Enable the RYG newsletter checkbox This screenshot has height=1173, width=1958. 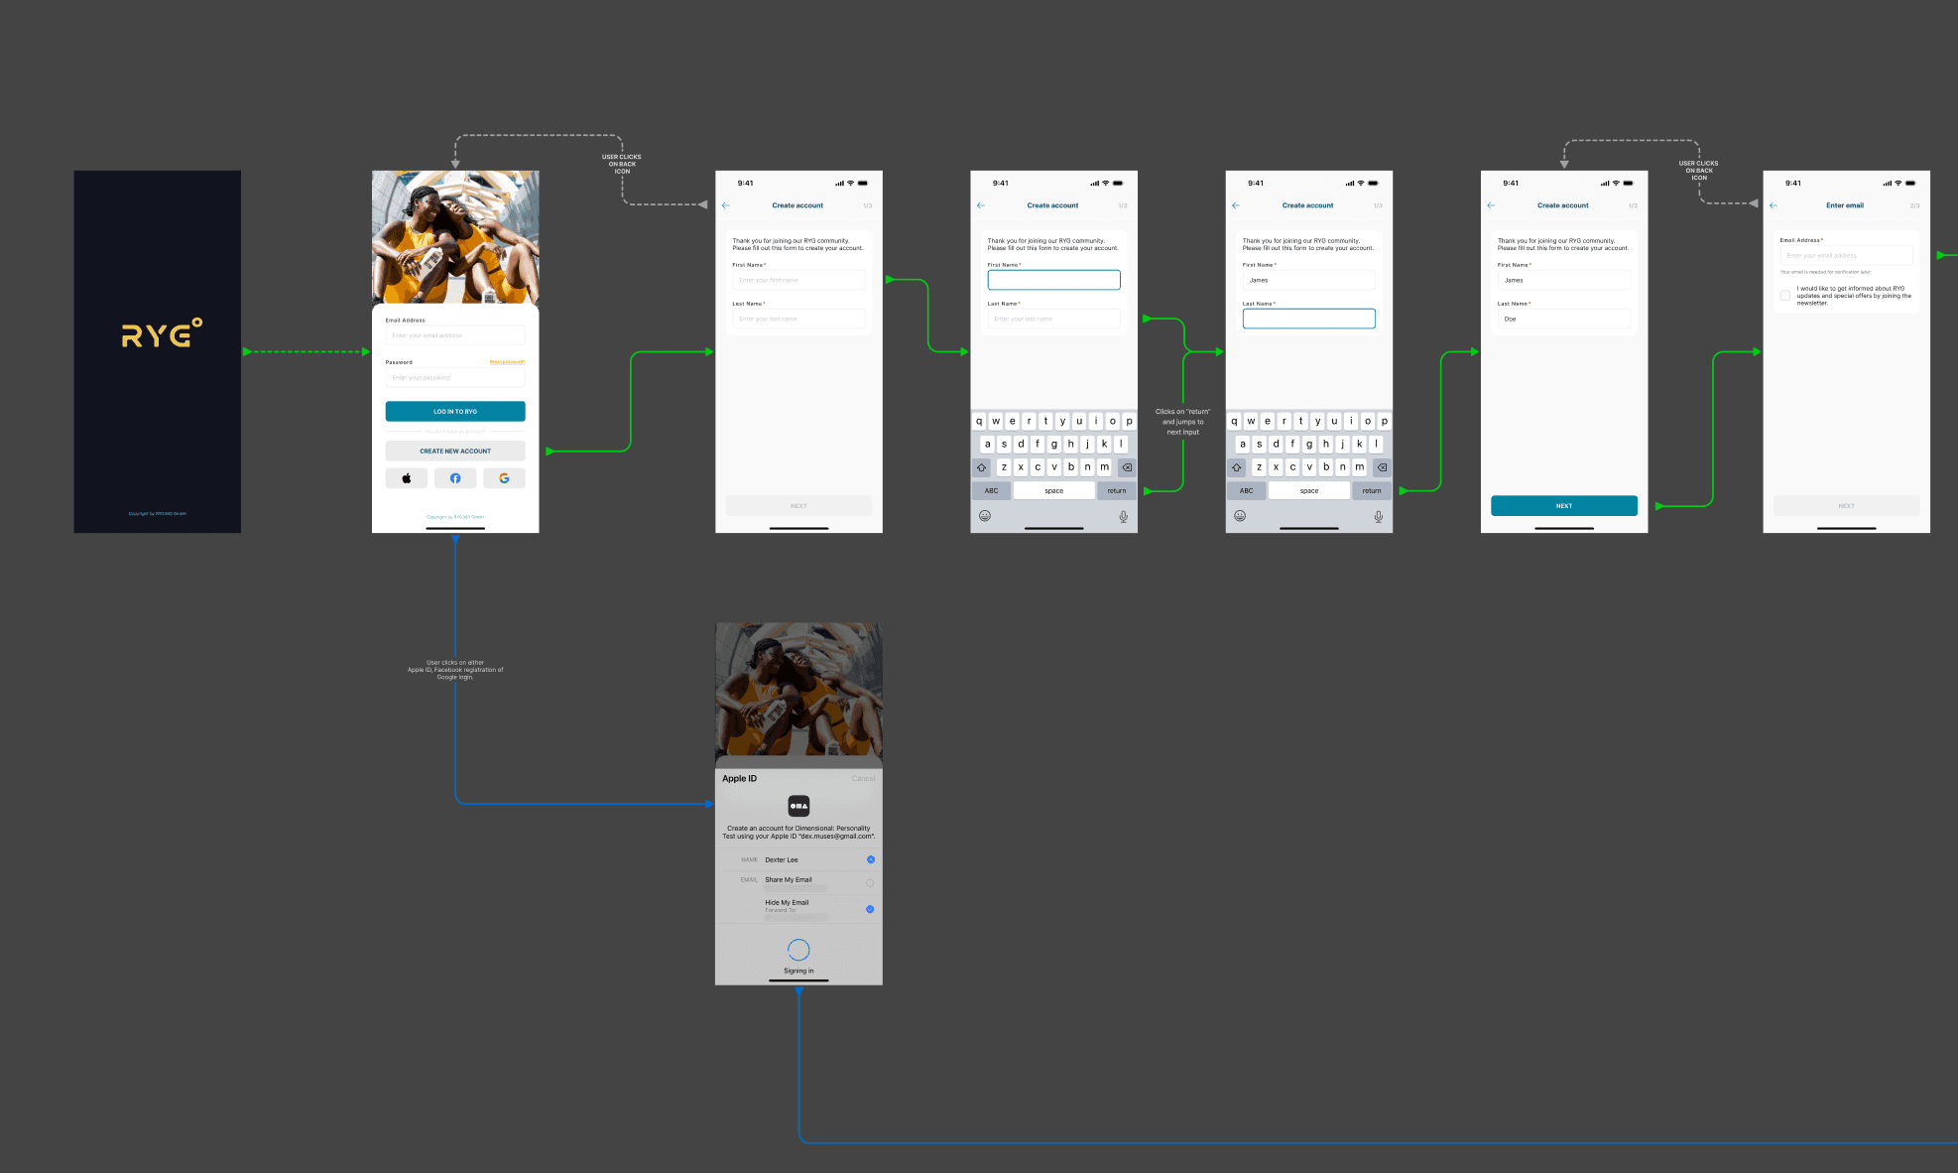[1784, 295]
